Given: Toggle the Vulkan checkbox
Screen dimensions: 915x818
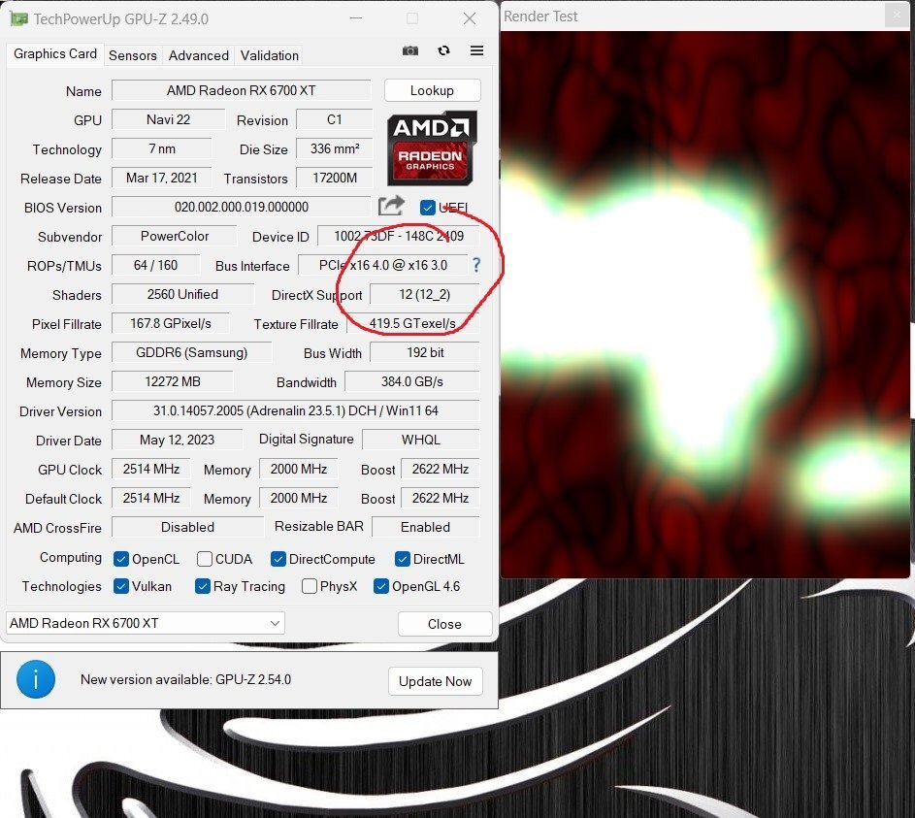Looking at the screenshot, I should click(x=121, y=586).
